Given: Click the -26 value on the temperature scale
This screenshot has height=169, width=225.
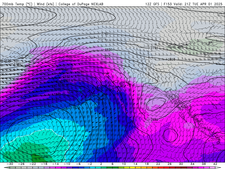Looking at the screenshot, I should pyautogui.click(x=21, y=164).
